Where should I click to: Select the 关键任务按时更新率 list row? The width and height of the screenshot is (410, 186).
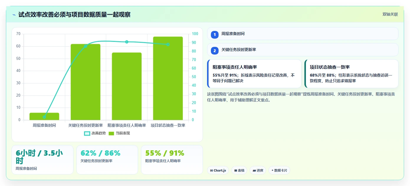click(x=303, y=50)
